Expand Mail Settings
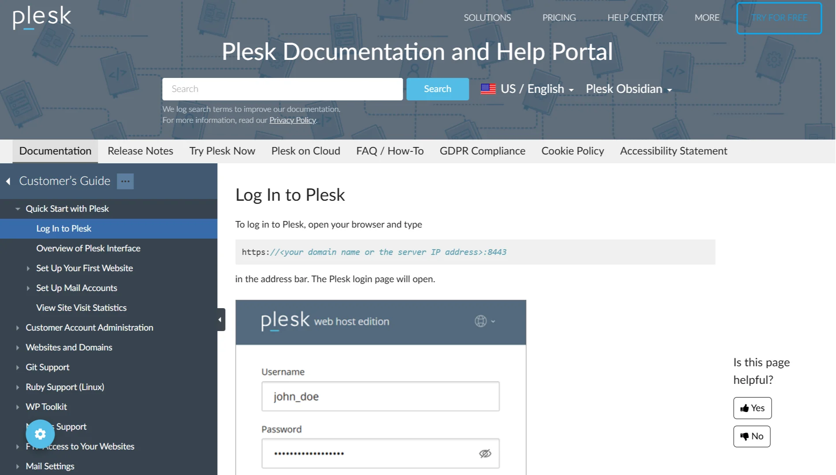The height and width of the screenshot is (475, 836). [x=18, y=466]
